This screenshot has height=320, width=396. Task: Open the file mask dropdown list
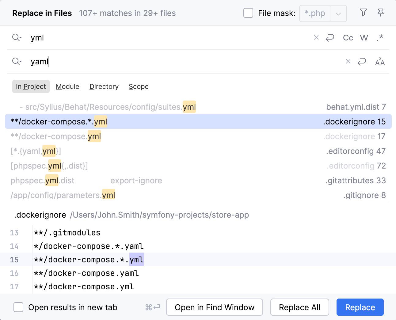pyautogui.click(x=338, y=13)
